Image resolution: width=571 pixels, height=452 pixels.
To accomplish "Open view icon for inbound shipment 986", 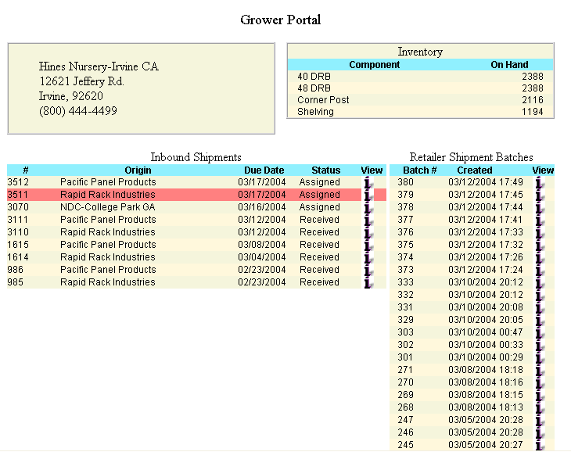I will (368, 270).
